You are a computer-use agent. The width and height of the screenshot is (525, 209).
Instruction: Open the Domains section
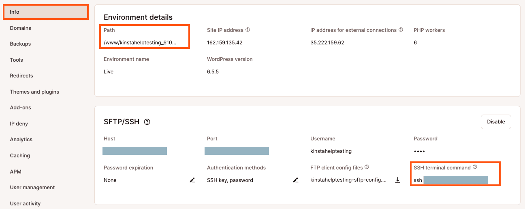(x=21, y=28)
